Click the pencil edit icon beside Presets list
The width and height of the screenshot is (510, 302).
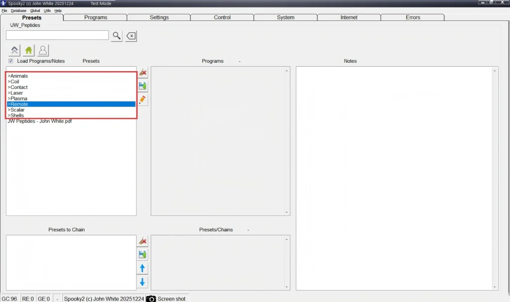[142, 100]
